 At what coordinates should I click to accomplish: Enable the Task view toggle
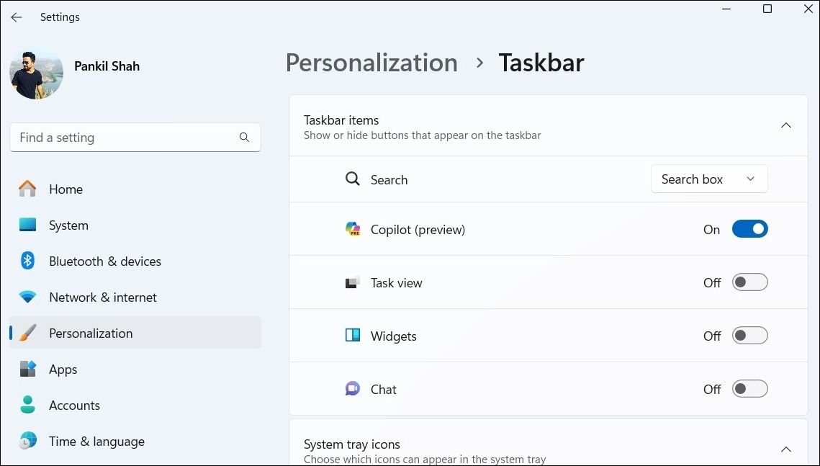[x=749, y=282]
